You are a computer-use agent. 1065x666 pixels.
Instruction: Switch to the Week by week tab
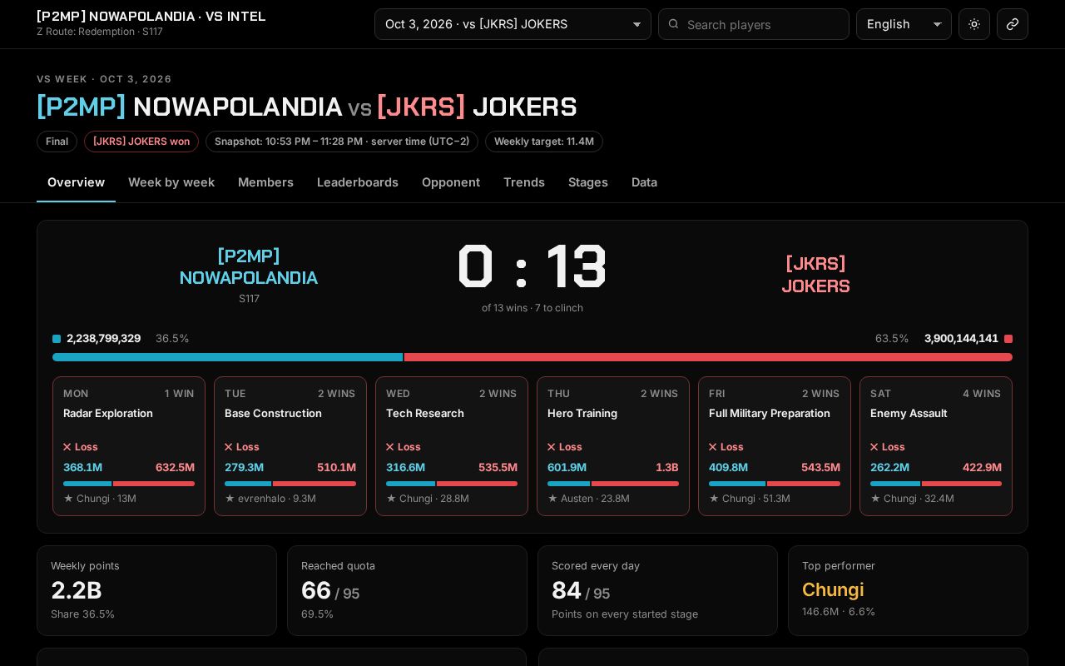[171, 182]
